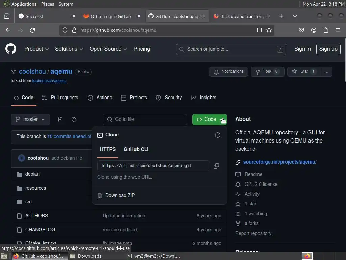Switch to the Security tab

click(x=169, y=97)
